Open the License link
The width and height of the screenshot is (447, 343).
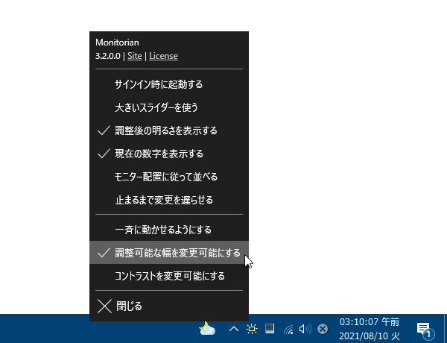pyautogui.click(x=163, y=56)
